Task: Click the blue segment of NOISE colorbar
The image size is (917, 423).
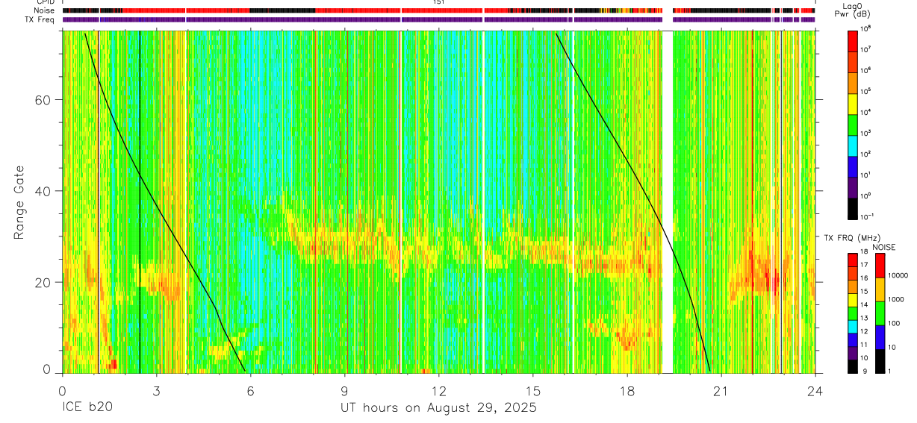Action: pyautogui.click(x=880, y=337)
